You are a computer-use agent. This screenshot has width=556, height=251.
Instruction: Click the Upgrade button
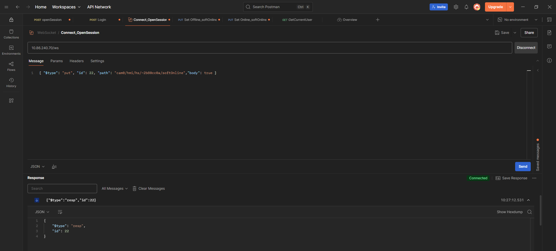tap(495, 7)
